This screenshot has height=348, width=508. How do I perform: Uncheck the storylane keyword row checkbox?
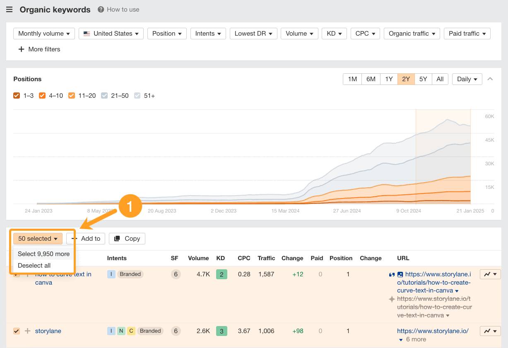tap(17, 331)
